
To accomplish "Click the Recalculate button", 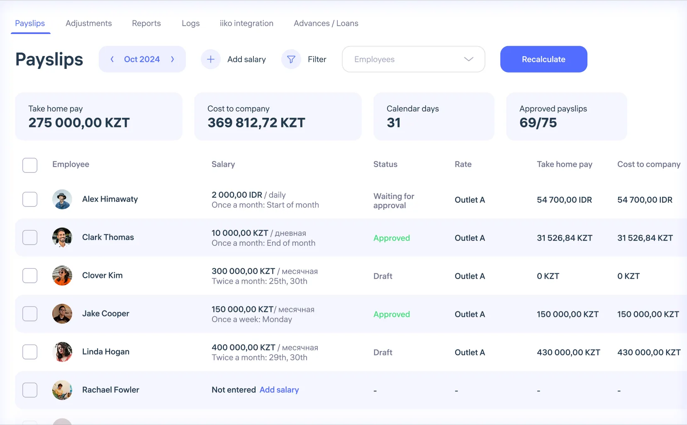I will click(544, 59).
